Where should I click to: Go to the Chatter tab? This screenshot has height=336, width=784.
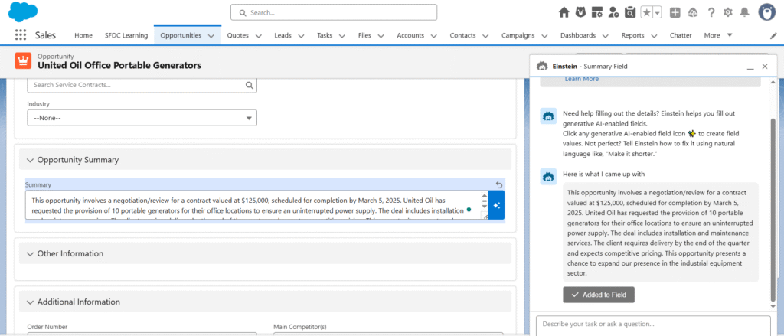(680, 35)
